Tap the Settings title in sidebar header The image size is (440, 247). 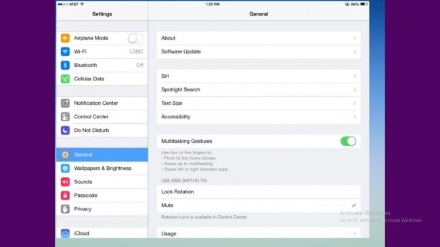(x=102, y=14)
